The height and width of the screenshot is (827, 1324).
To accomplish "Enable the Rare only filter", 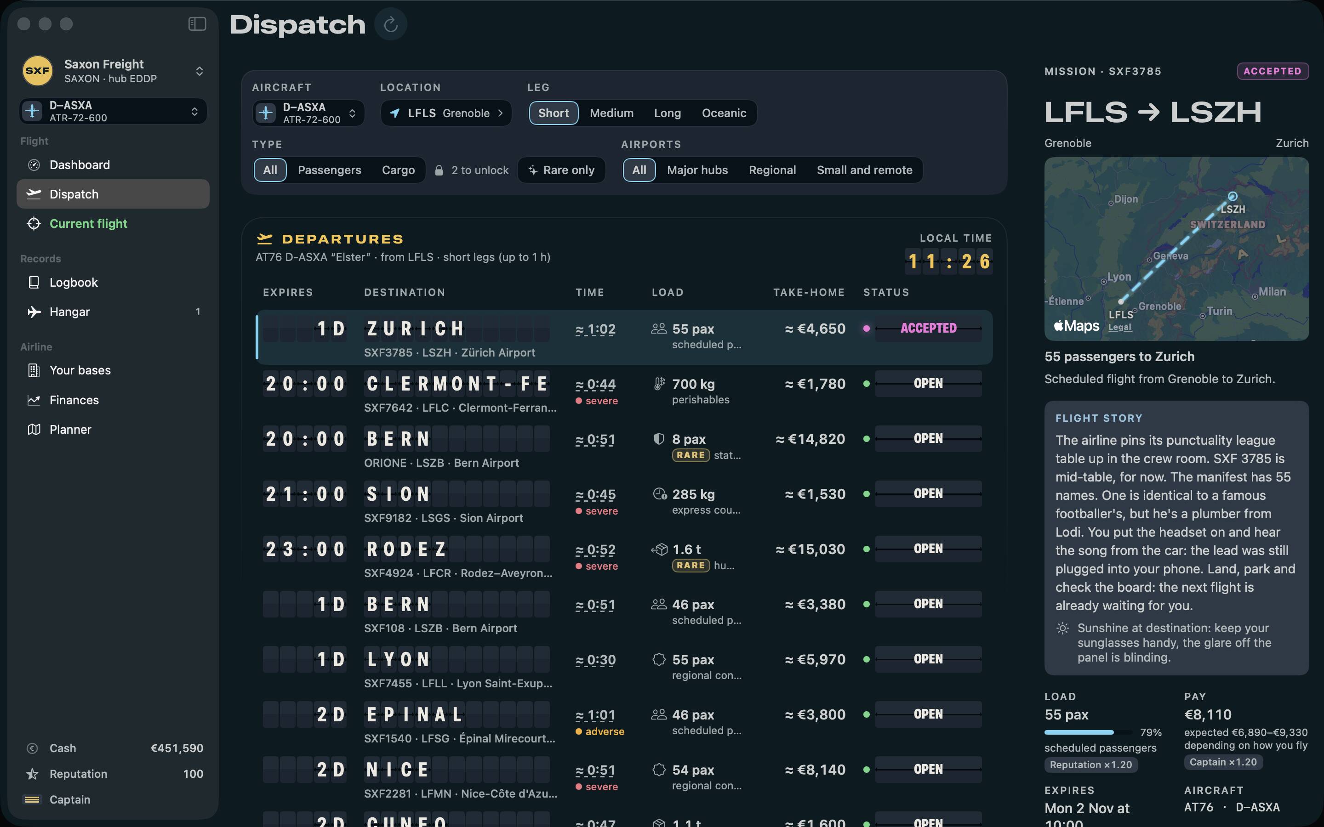I will 561,170.
